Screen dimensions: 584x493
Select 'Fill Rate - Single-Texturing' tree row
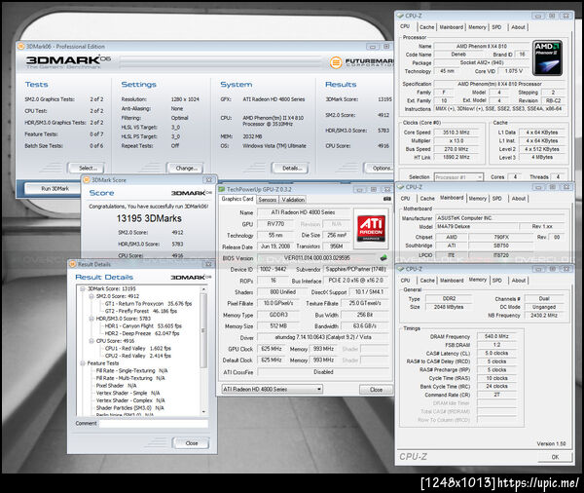[131, 370]
